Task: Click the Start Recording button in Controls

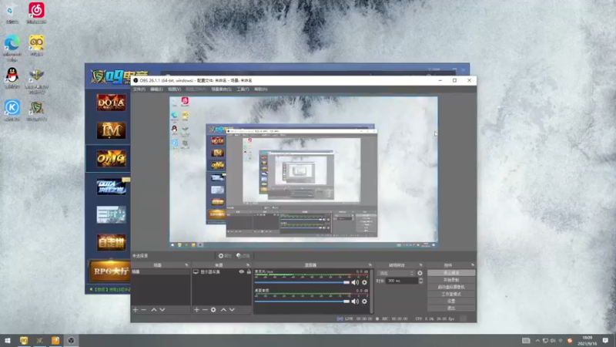Action: [451, 280]
